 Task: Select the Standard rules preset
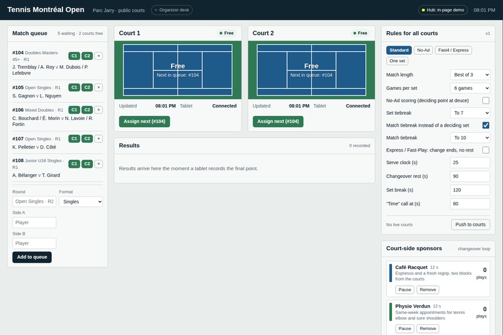(399, 50)
